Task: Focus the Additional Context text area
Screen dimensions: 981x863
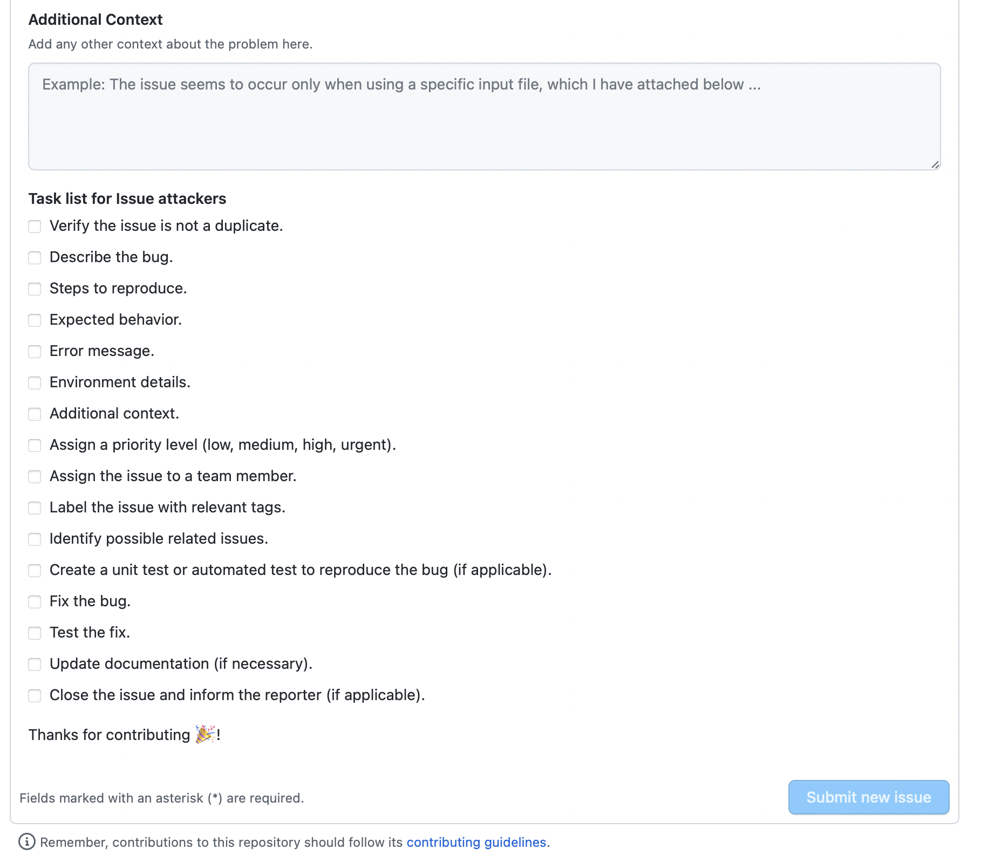Action: click(484, 117)
